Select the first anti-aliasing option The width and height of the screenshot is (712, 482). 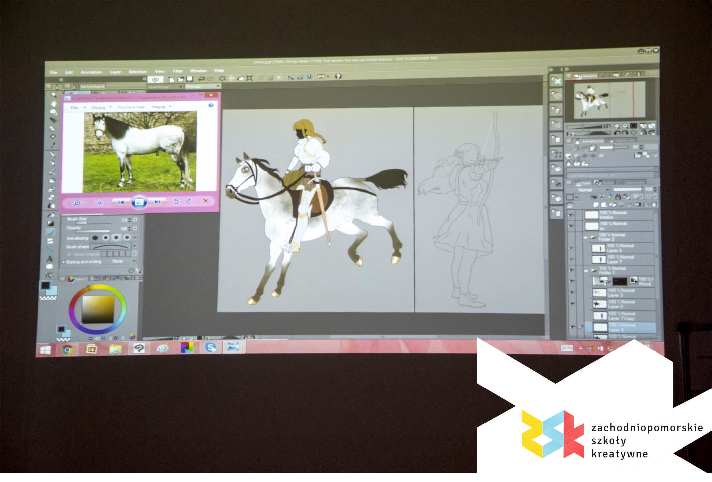click(95, 238)
